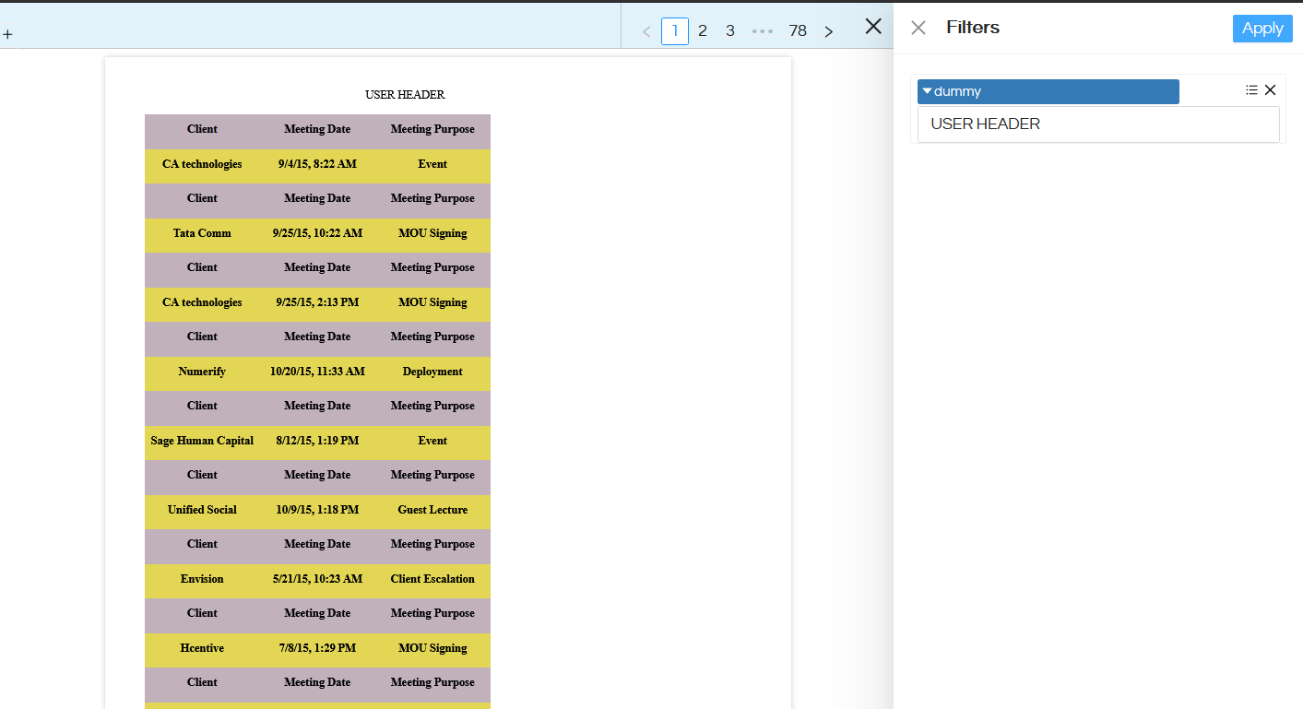Apply the current filters
The width and height of the screenshot is (1303, 709).
1262,28
